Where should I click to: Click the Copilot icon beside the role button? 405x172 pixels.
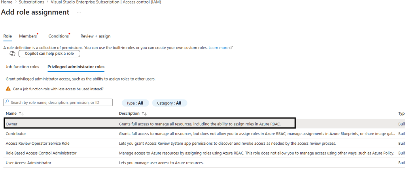pos(12,54)
